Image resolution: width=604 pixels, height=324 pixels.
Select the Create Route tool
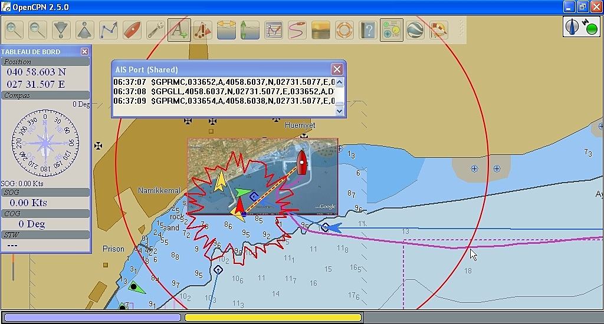click(109, 30)
